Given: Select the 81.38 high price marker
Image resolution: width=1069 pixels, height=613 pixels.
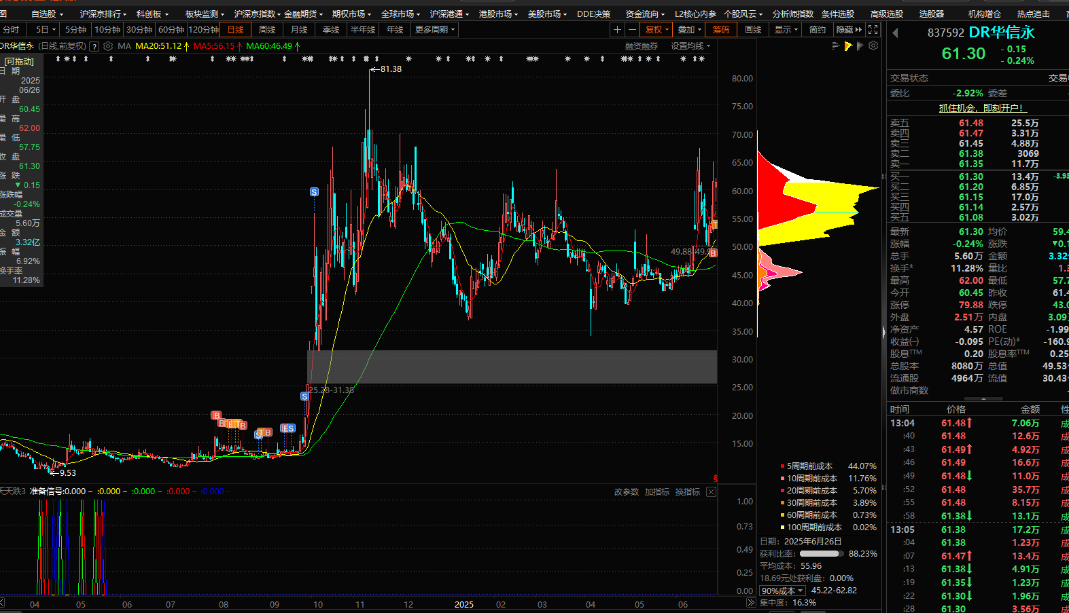Looking at the screenshot, I should tap(386, 69).
